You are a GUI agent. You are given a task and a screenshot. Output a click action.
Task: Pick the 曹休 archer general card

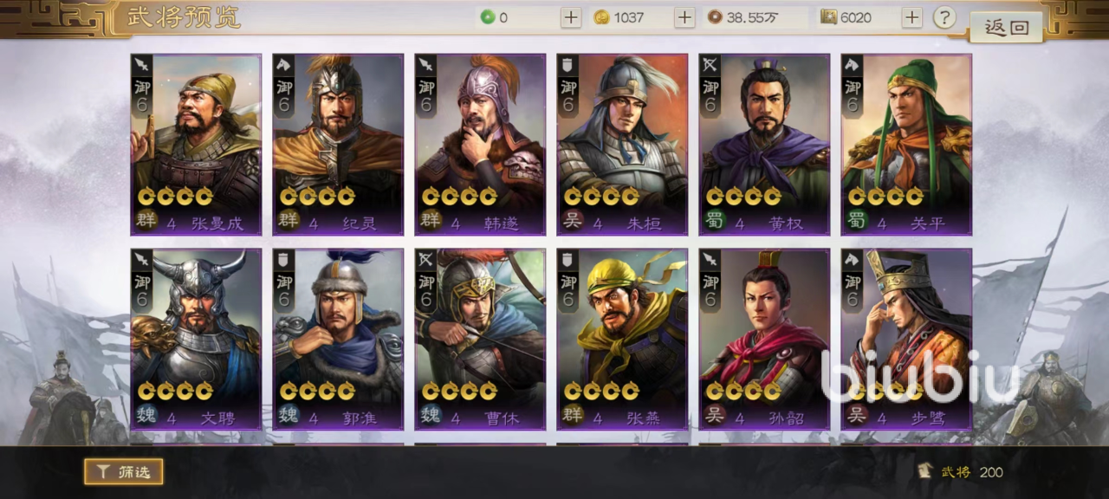point(480,340)
